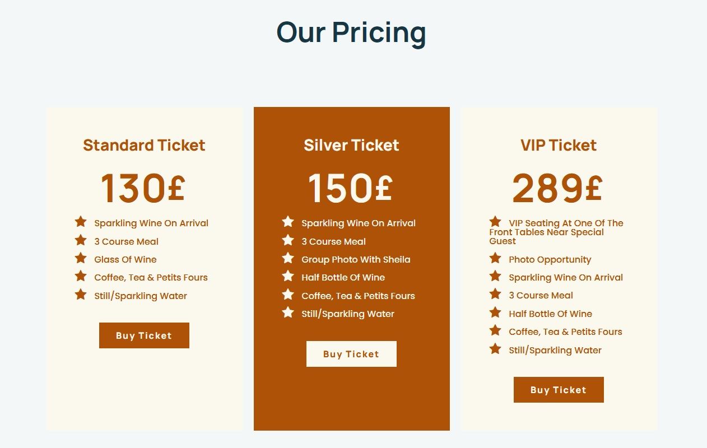Click the star beside Photo Opportunity
This screenshot has height=448, width=707.
[495, 258]
